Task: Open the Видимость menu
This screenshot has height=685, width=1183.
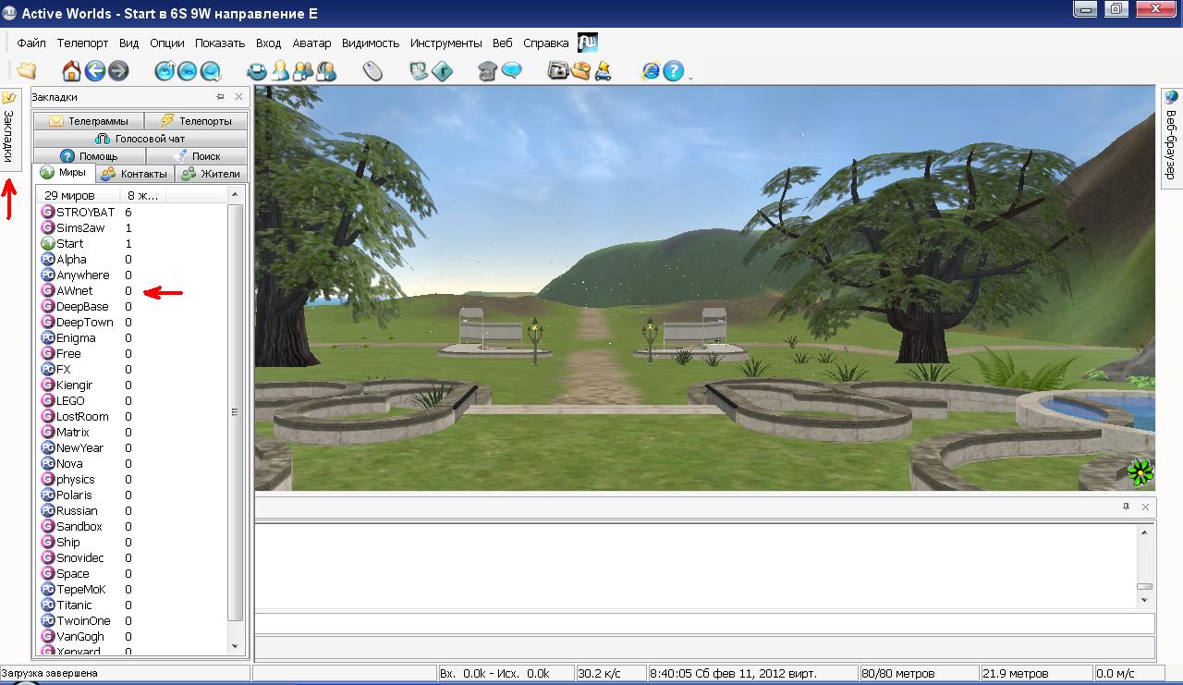Action: pos(371,43)
